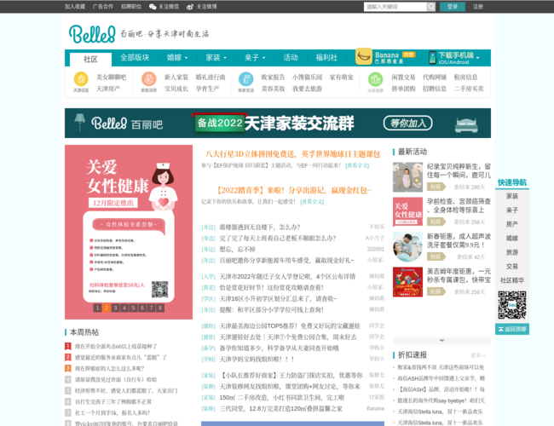554x426 pixels.
Task: Click the Banana banana icon
Action: [364, 56]
